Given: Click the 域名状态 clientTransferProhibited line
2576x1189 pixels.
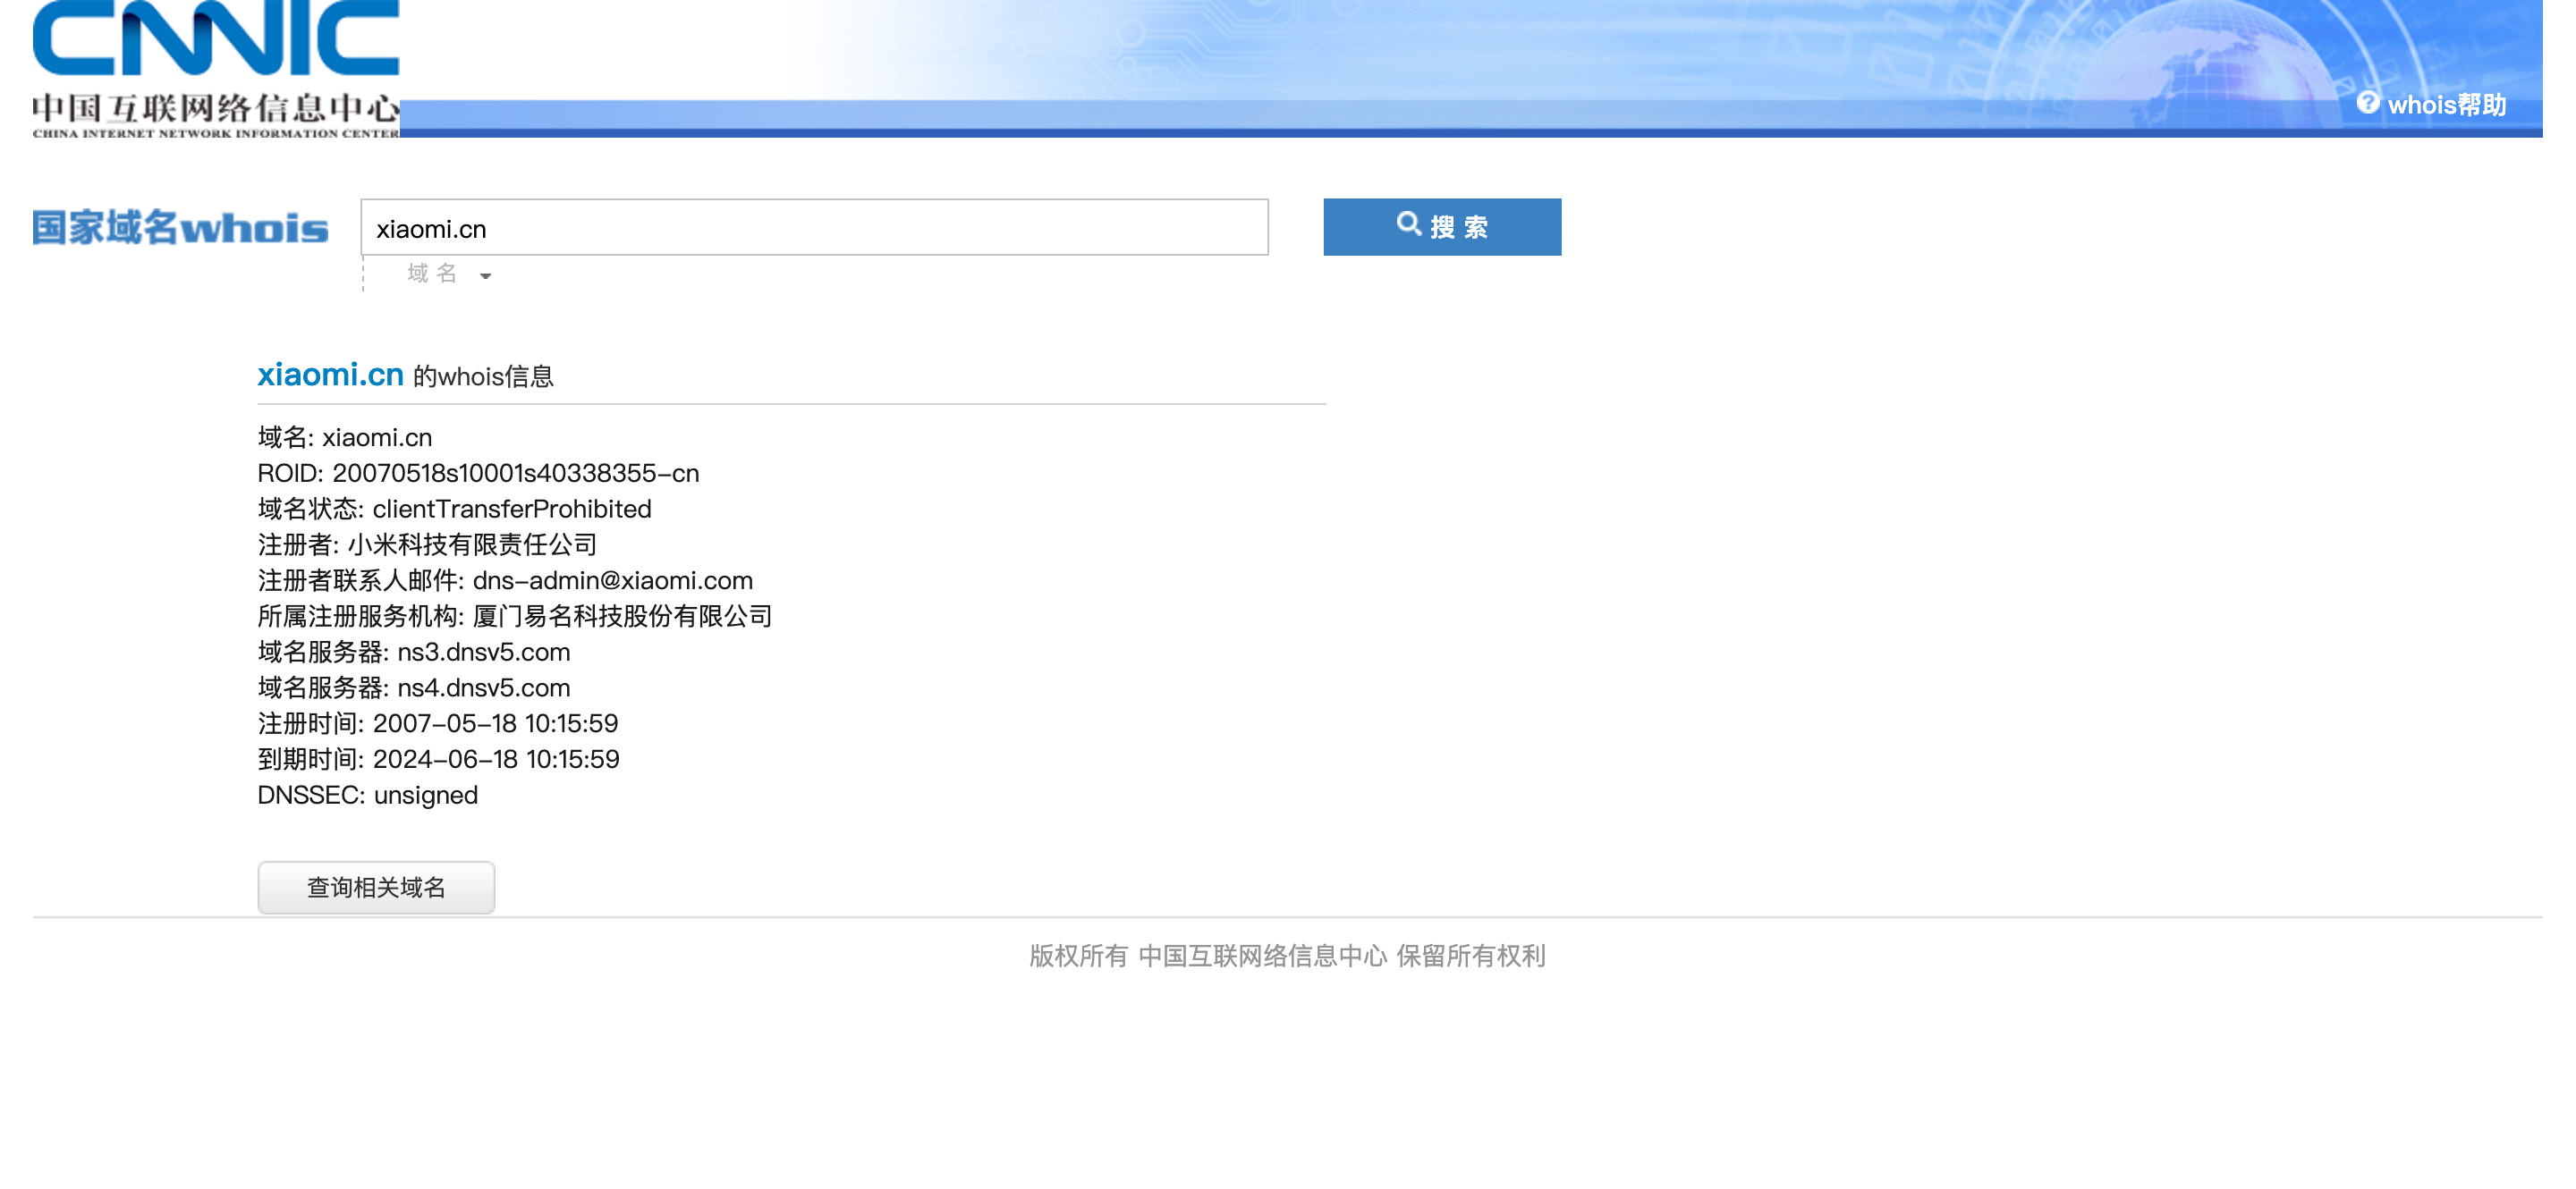Looking at the screenshot, I should point(454,510).
